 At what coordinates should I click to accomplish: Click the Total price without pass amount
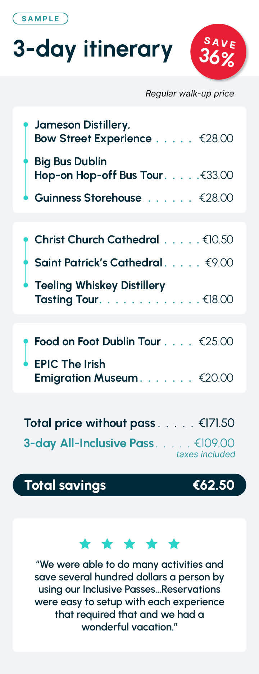(217, 423)
